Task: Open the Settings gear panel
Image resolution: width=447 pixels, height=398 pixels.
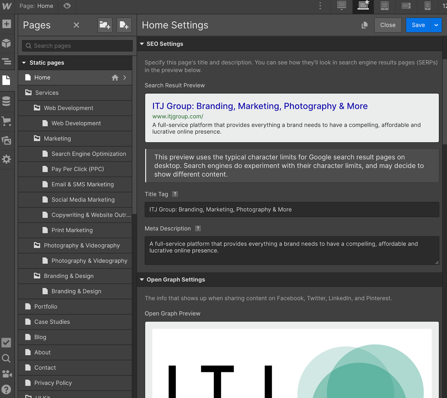Action: [7, 159]
